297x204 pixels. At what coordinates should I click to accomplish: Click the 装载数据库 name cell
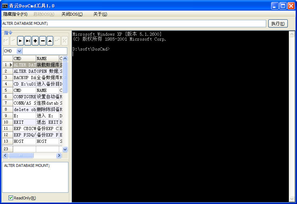tap(47, 65)
